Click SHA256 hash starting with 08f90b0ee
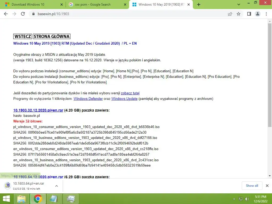This screenshot has height=204, width=272. pos(87,132)
